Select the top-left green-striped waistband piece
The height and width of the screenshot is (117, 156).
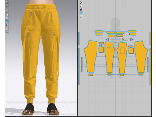click(x=99, y=32)
